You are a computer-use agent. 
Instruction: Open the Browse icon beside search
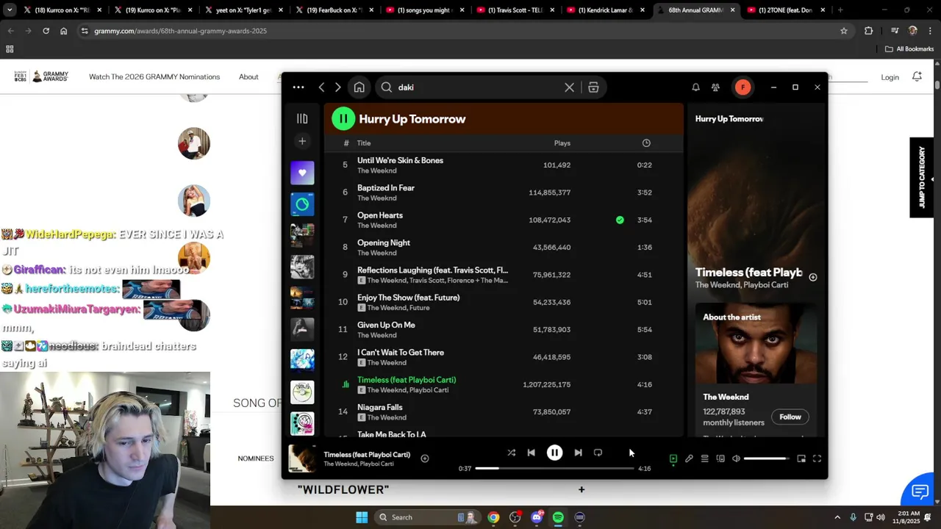tap(593, 87)
